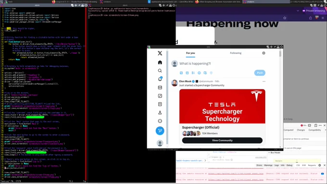Switch to the Following tab

[236, 53]
